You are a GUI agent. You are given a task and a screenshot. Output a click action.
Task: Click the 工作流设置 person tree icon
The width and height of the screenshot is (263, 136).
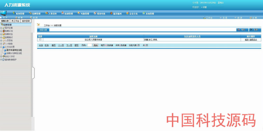(x=4, y=47)
